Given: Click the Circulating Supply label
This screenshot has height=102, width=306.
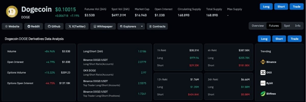Looking at the screenshot, I should coord(189,9).
